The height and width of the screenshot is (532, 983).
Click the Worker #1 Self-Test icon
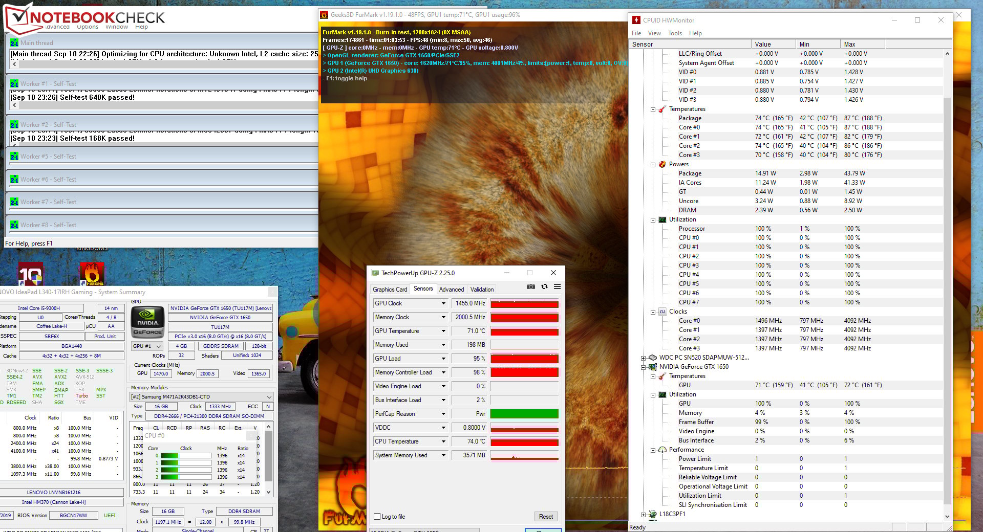click(x=14, y=84)
